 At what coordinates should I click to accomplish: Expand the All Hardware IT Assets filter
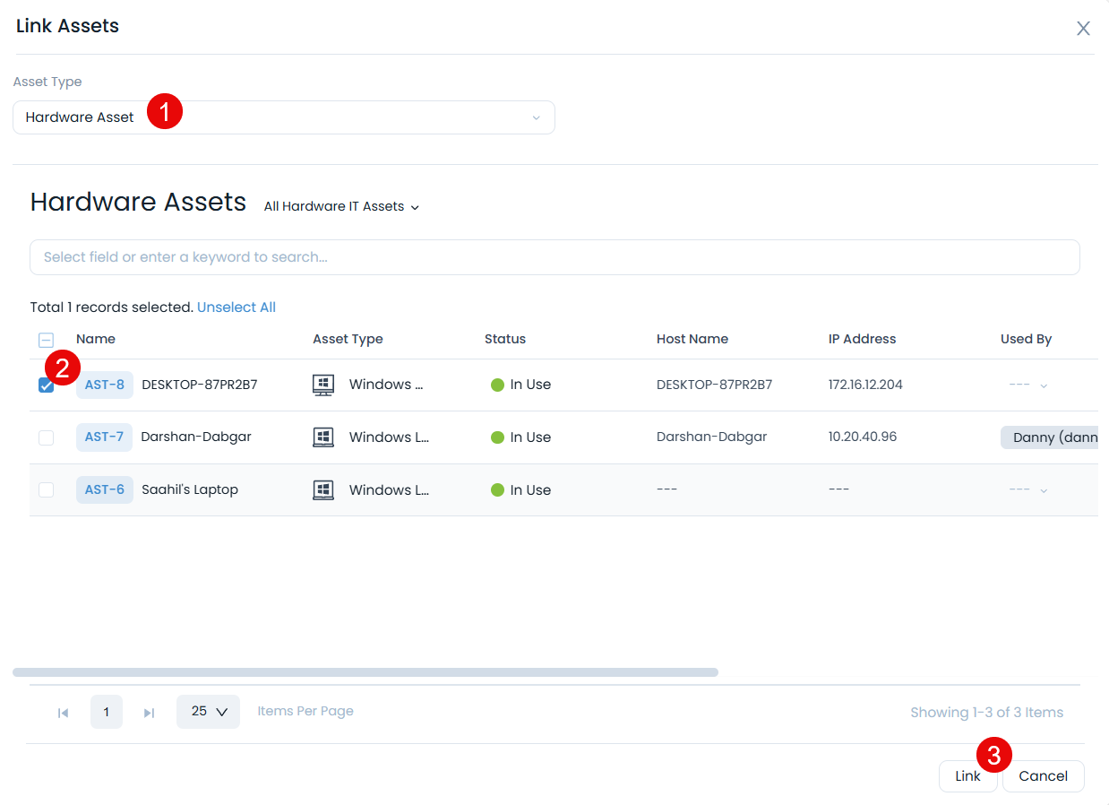[x=341, y=207]
